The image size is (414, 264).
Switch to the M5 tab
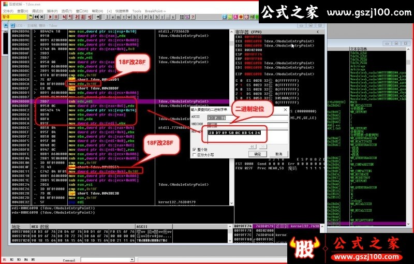pyautogui.click(x=33, y=260)
